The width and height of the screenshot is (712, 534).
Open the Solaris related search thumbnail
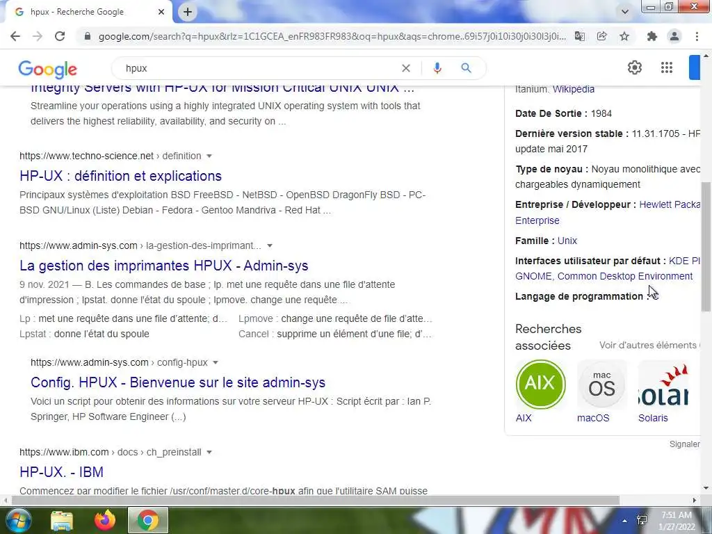click(x=663, y=385)
